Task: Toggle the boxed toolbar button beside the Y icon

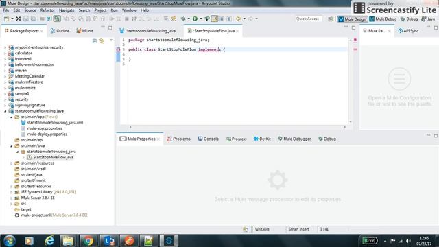Action: (57, 19)
